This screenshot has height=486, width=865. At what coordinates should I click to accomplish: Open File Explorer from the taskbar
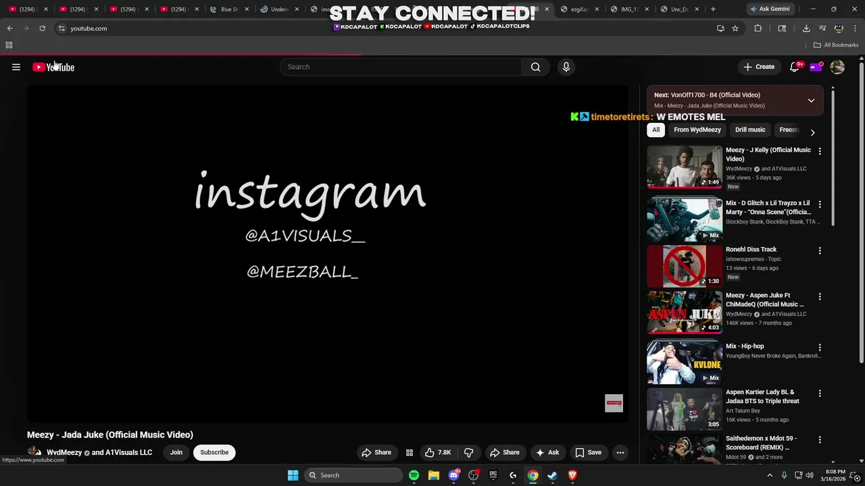434,475
